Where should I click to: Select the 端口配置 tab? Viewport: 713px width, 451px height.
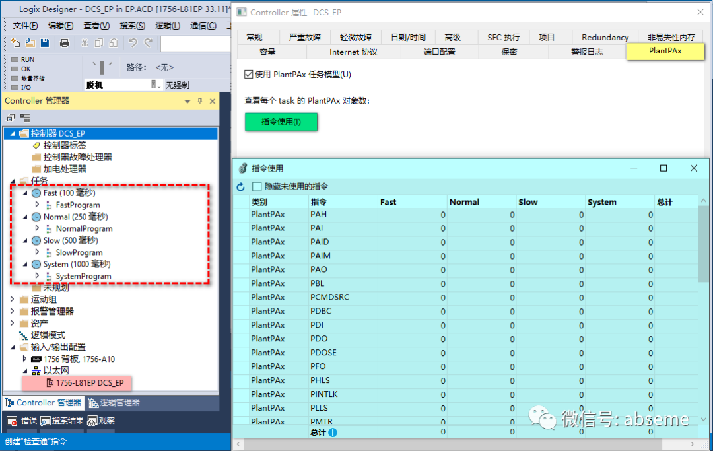[439, 52]
